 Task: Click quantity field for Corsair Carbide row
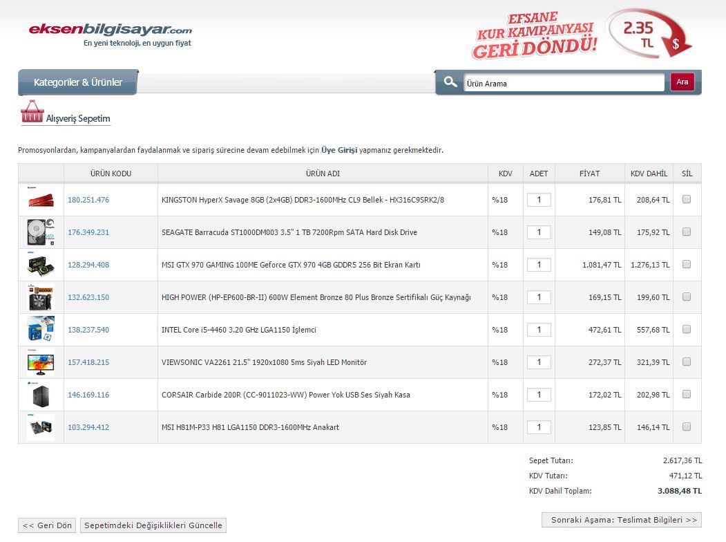point(539,395)
